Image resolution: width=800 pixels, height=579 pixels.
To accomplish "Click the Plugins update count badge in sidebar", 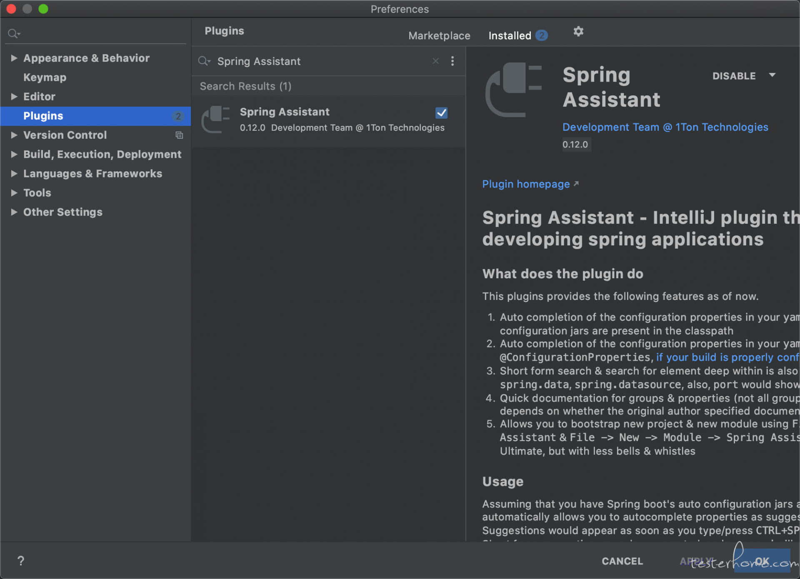I will (178, 116).
